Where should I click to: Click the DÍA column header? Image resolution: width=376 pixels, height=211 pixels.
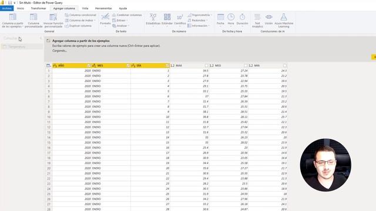pyautogui.click(x=150, y=66)
